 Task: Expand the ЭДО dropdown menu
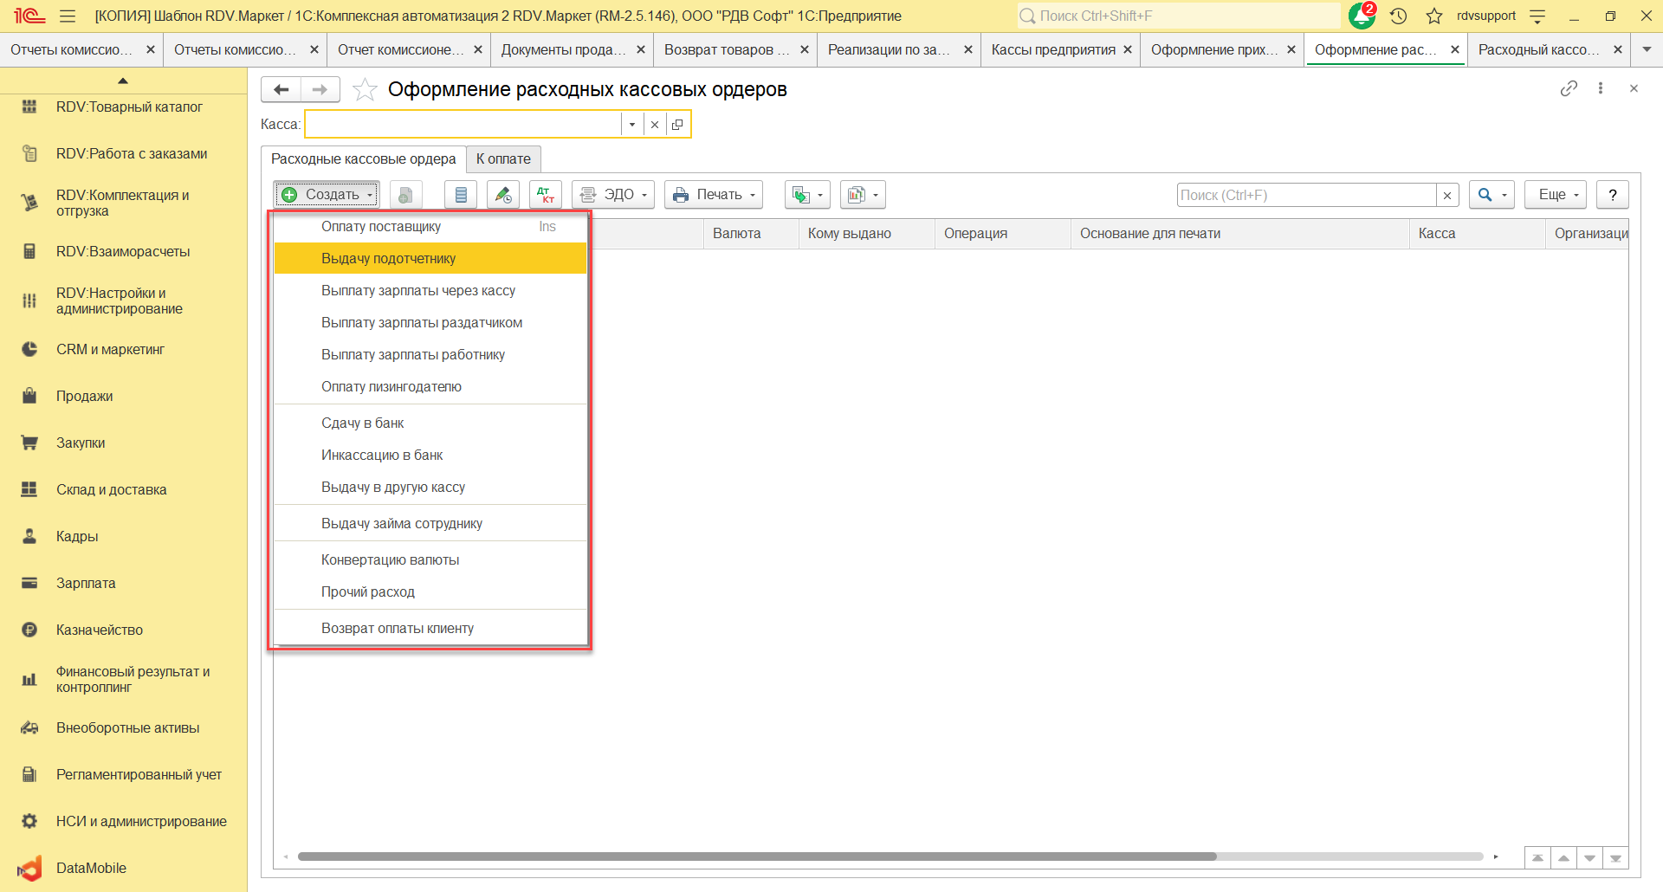[x=613, y=195]
